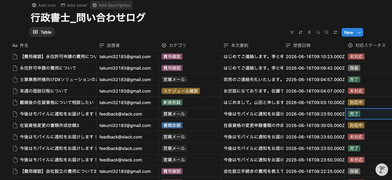Click page icon of 離婚後の在留資格 row

[x=15, y=102]
